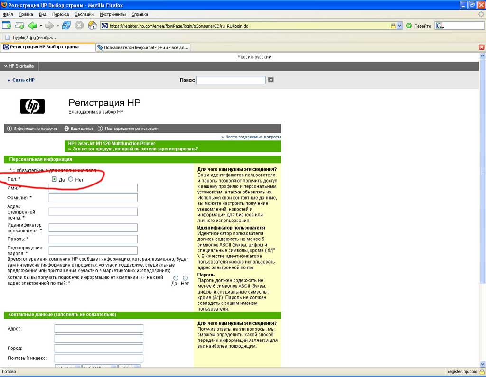This screenshot has height=377, width=486.
Task: Switch to the Пользователям livejournal tab
Action: [143, 47]
